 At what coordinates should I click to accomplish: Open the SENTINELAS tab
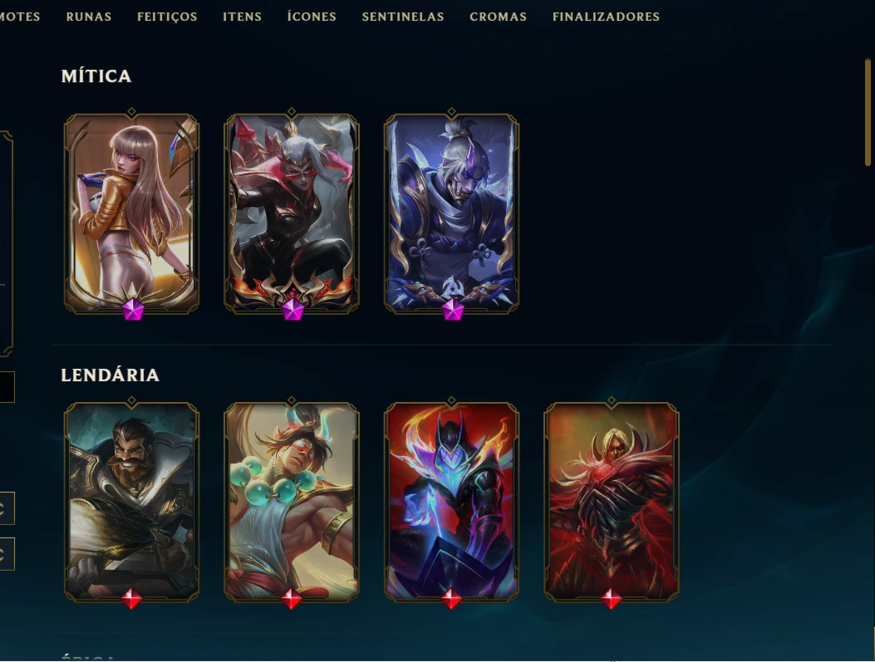(x=403, y=17)
